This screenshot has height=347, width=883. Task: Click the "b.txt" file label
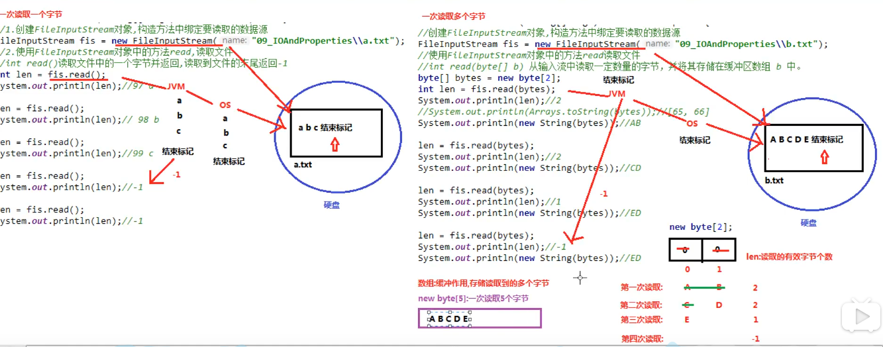click(x=774, y=180)
